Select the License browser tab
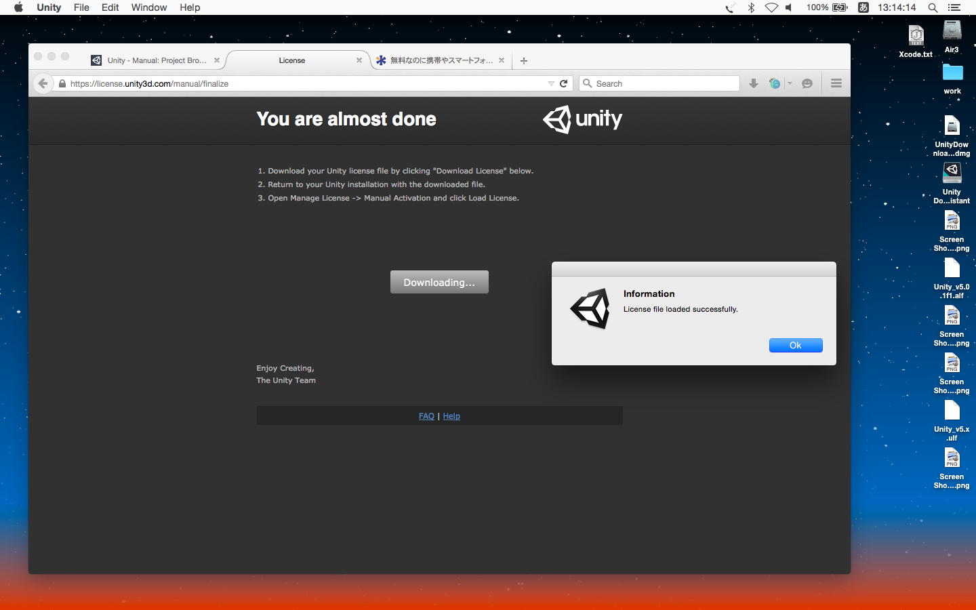Image resolution: width=976 pixels, height=610 pixels. tap(292, 60)
